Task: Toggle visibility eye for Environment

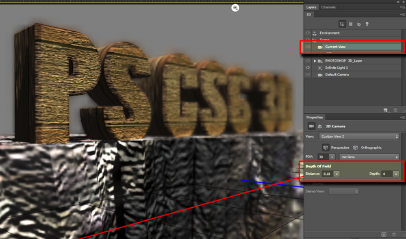Action: [x=308, y=33]
